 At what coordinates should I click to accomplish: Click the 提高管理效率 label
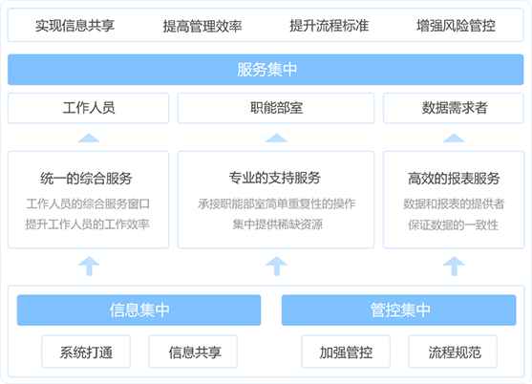coord(202,26)
